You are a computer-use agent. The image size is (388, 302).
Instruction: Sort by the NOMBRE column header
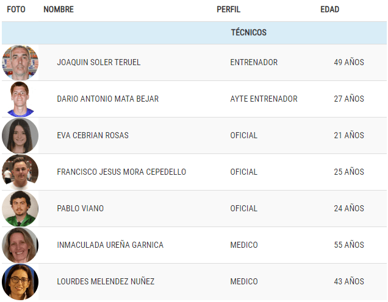coord(59,9)
